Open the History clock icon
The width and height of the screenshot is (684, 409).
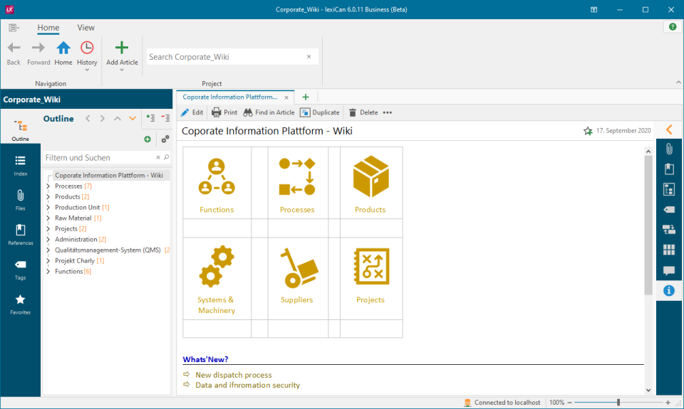[87, 48]
